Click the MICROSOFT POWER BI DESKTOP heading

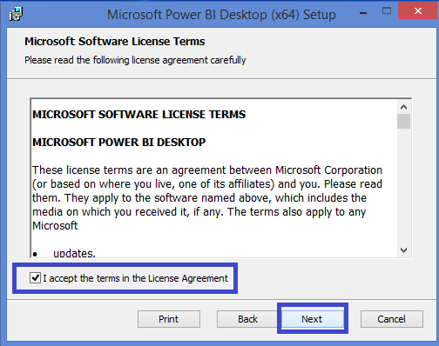pyautogui.click(x=119, y=143)
